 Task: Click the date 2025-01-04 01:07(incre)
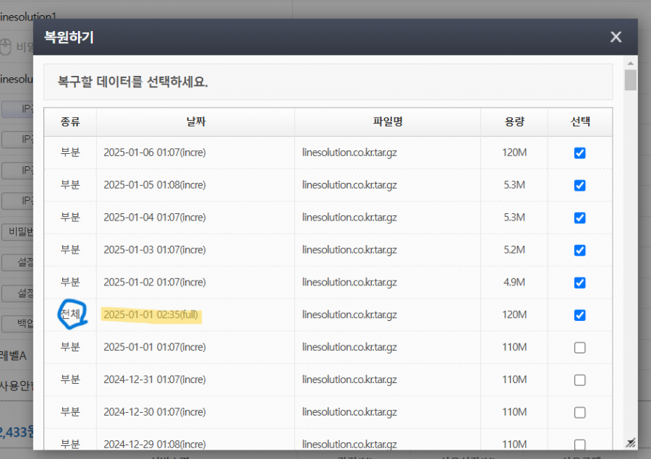pyautogui.click(x=155, y=217)
